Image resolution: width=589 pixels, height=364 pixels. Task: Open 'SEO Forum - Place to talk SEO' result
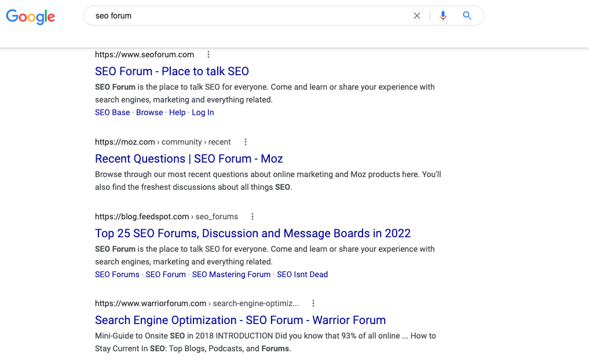click(x=171, y=71)
